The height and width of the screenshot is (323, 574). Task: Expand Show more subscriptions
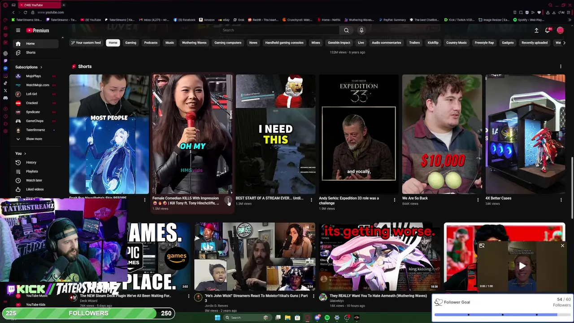coord(36,139)
